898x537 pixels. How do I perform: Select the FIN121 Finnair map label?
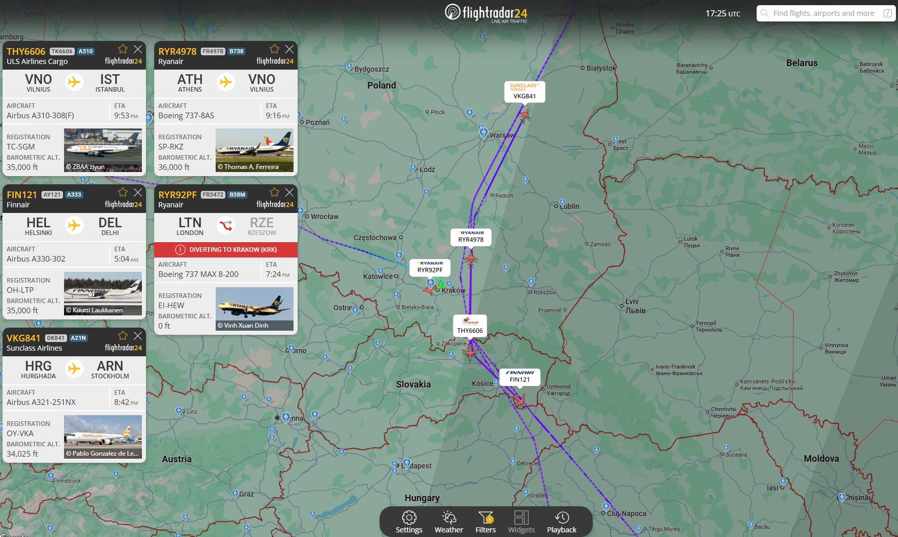point(519,376)
